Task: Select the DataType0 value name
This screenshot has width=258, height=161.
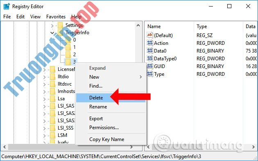Action: pyautogui.click(x=165, y=59)
